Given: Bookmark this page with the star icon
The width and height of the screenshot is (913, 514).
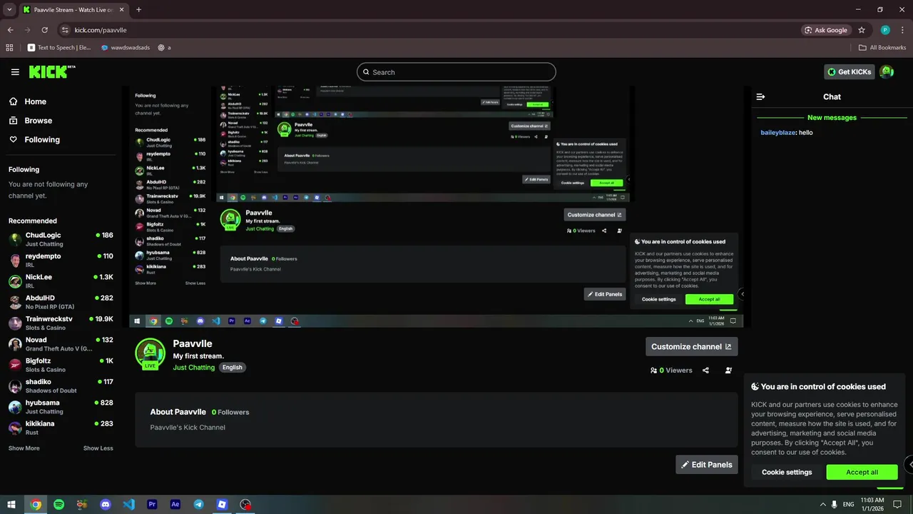Looking at the screenshot, I should (x=862, y=30).
